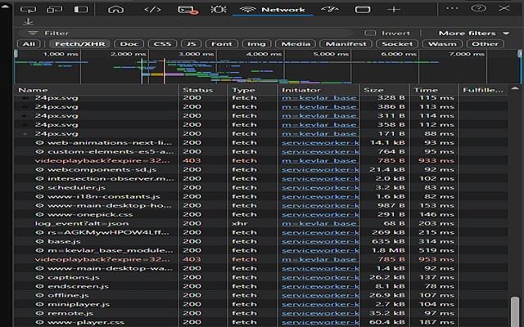Open the Performance gauge icon panel
Viewport: 524px width, 327px height.
(331, 10)
